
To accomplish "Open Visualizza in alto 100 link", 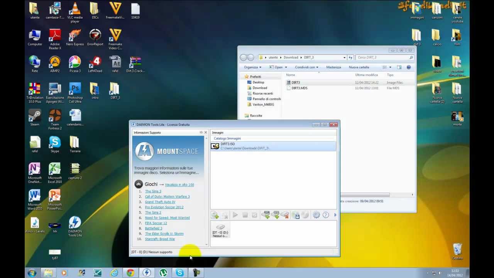I will click(x=179, y=185).
